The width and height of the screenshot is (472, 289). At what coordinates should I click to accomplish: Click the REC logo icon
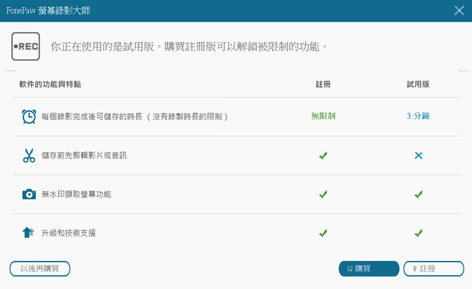point(26,47)
